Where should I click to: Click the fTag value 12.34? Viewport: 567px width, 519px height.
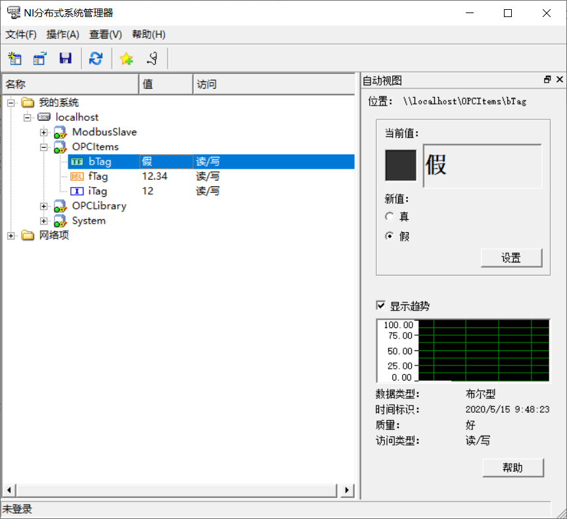[155, 176]
